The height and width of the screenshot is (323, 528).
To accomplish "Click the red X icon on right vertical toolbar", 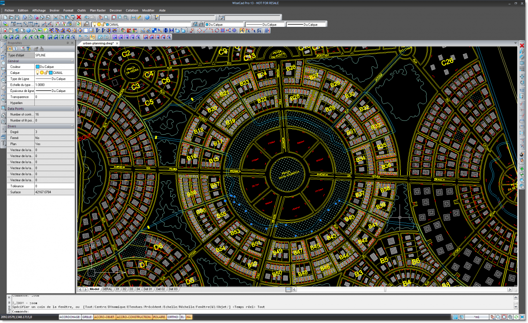I will [522, 46].
